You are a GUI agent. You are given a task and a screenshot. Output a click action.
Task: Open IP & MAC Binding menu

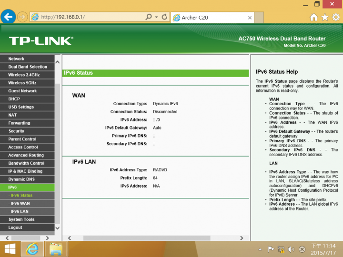coord(27,171)
